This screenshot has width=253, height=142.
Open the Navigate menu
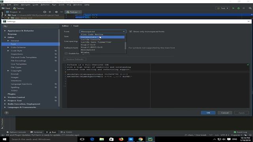(25, 5)
